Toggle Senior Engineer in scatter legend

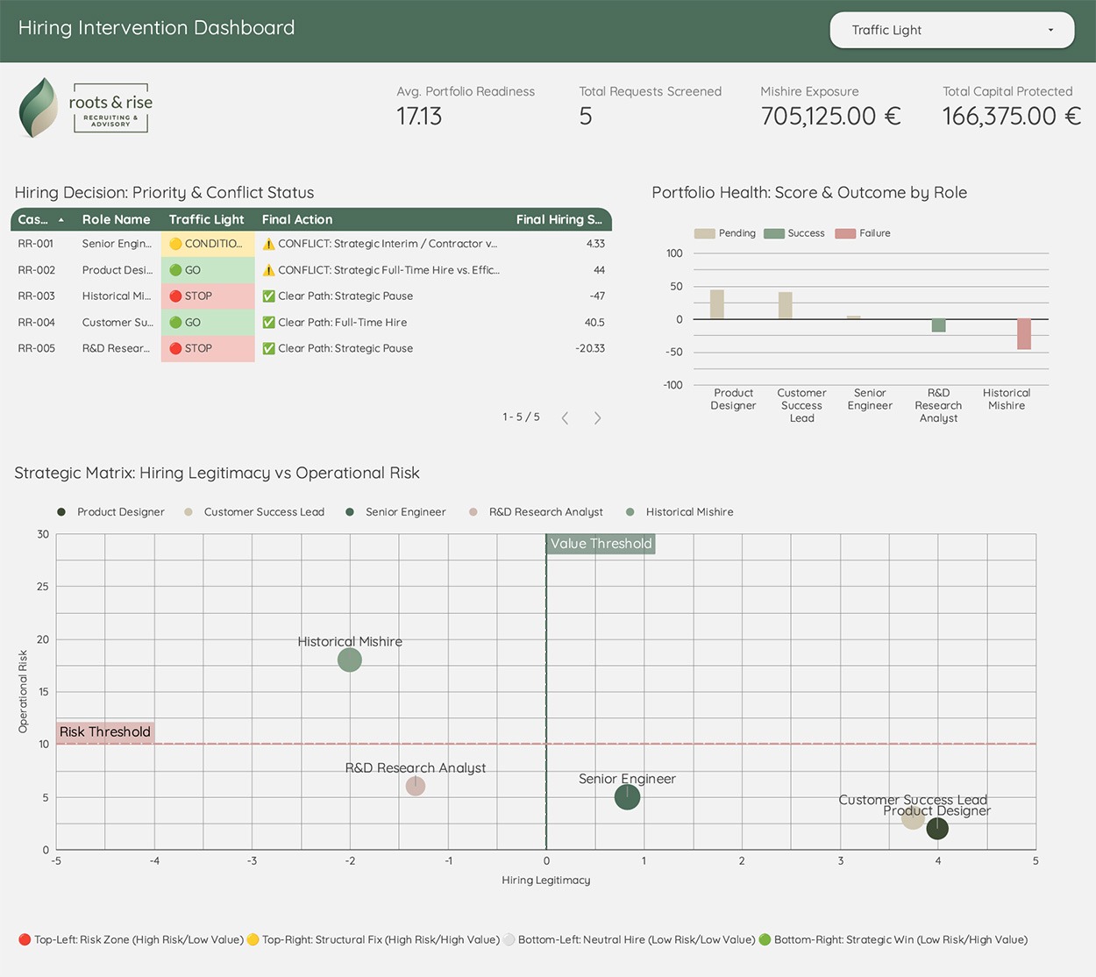click(395, 512)
